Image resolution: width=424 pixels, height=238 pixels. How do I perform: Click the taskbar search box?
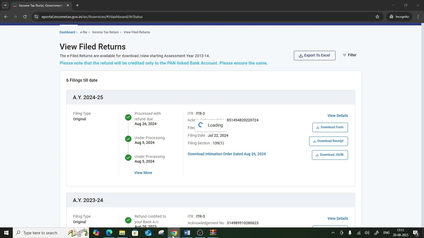coord(51,233)
